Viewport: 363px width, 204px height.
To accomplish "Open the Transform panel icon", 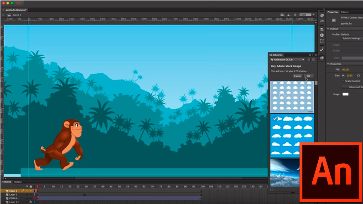I will coord(322,41).
